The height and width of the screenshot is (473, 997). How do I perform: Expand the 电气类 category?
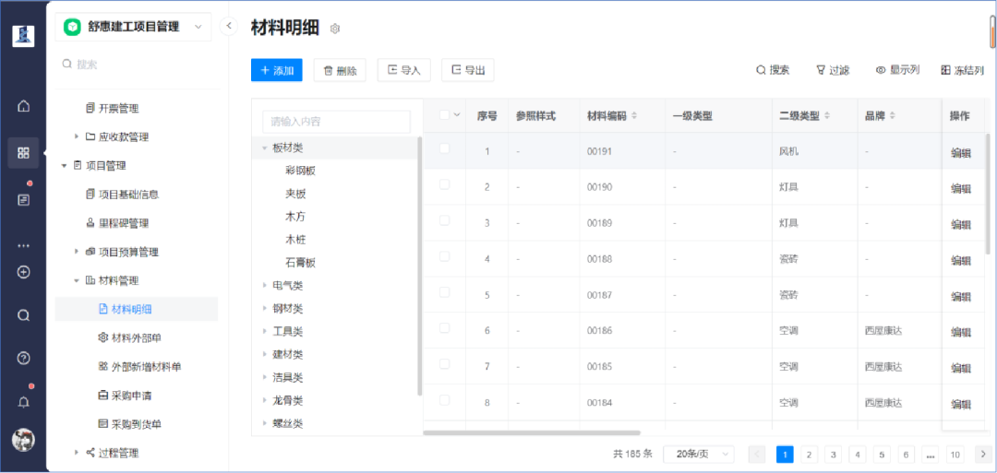265,286
